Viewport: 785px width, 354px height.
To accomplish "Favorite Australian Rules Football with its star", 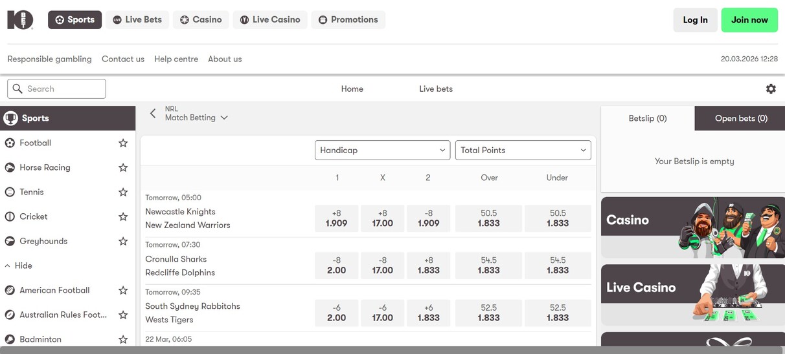I will click(123, 315).
